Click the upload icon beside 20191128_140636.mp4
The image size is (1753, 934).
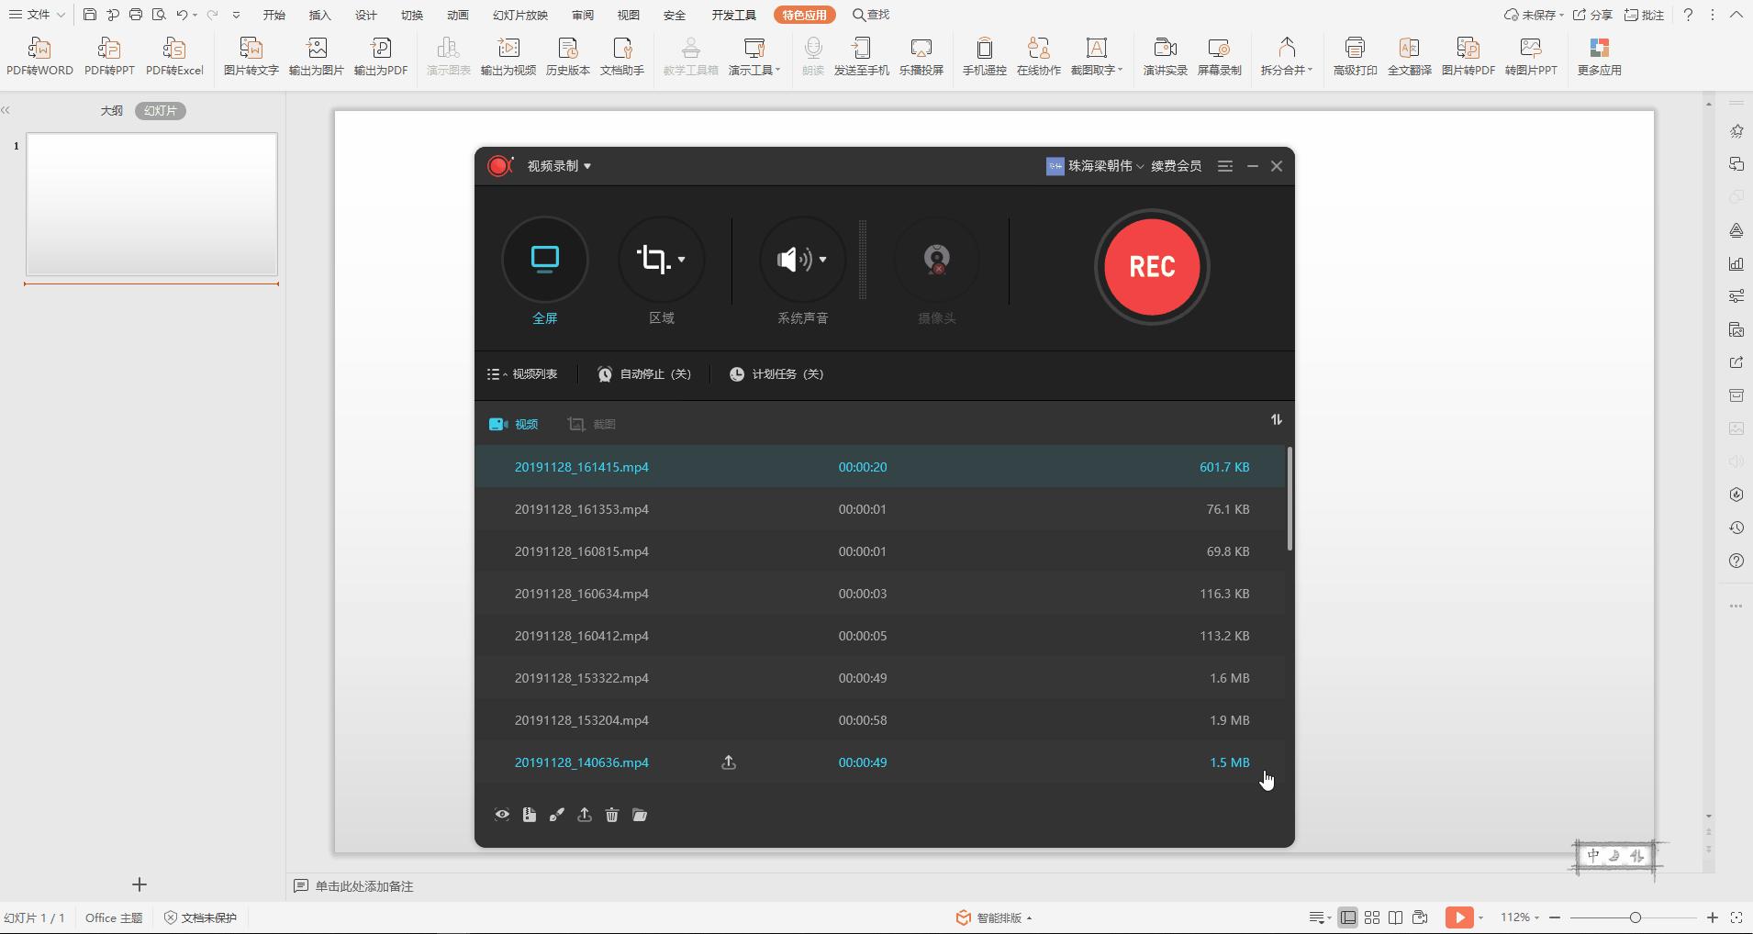(x=729, y=762)
